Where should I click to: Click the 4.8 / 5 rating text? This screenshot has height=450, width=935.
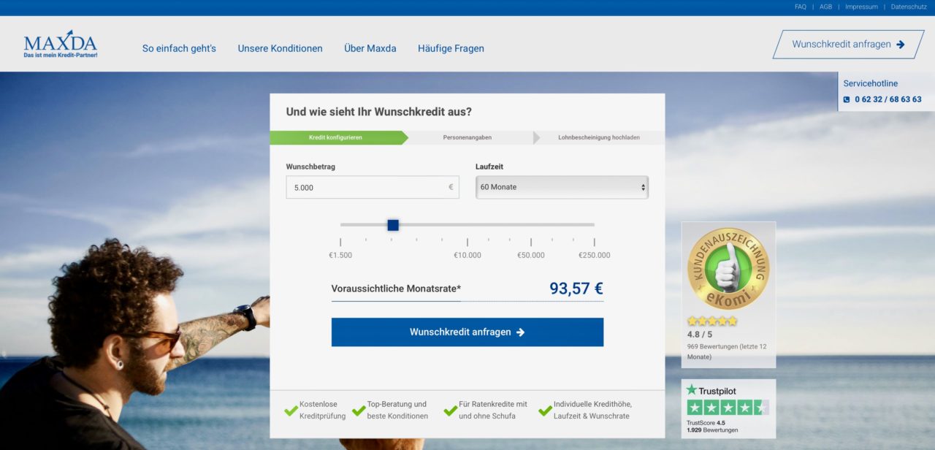[700, 335]
